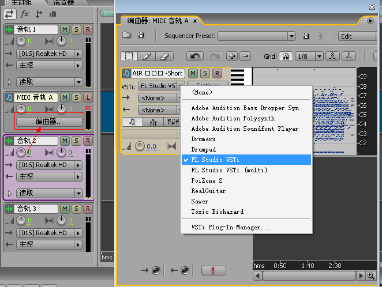The image size is (382, 287).
Task: Zoom out with the minus button
Action: click(245, 56)
